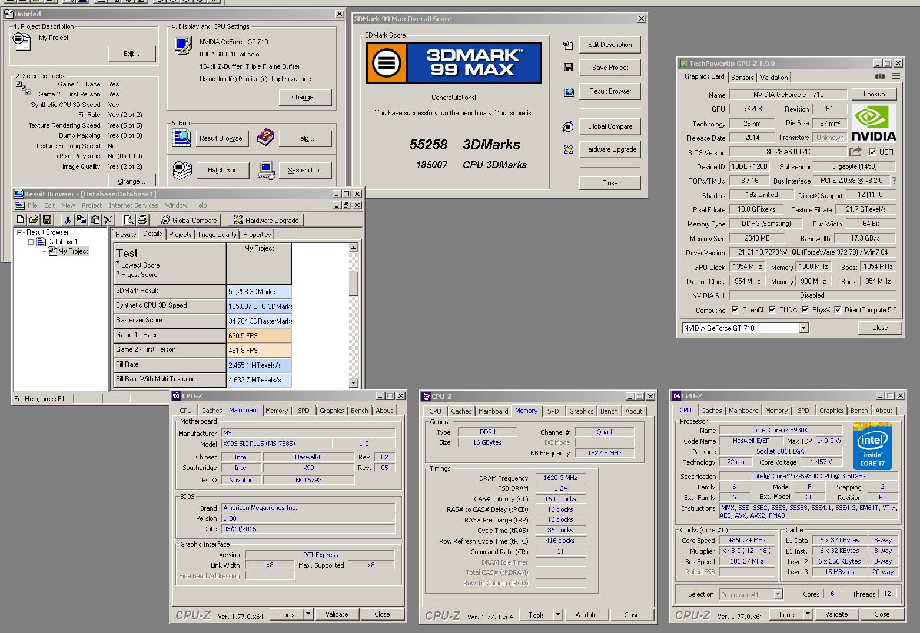The width and height of the screenshot is (920, 633).
Task: Click Paste icon in Result Browser toolbar
Action: [x=95, y=219]
